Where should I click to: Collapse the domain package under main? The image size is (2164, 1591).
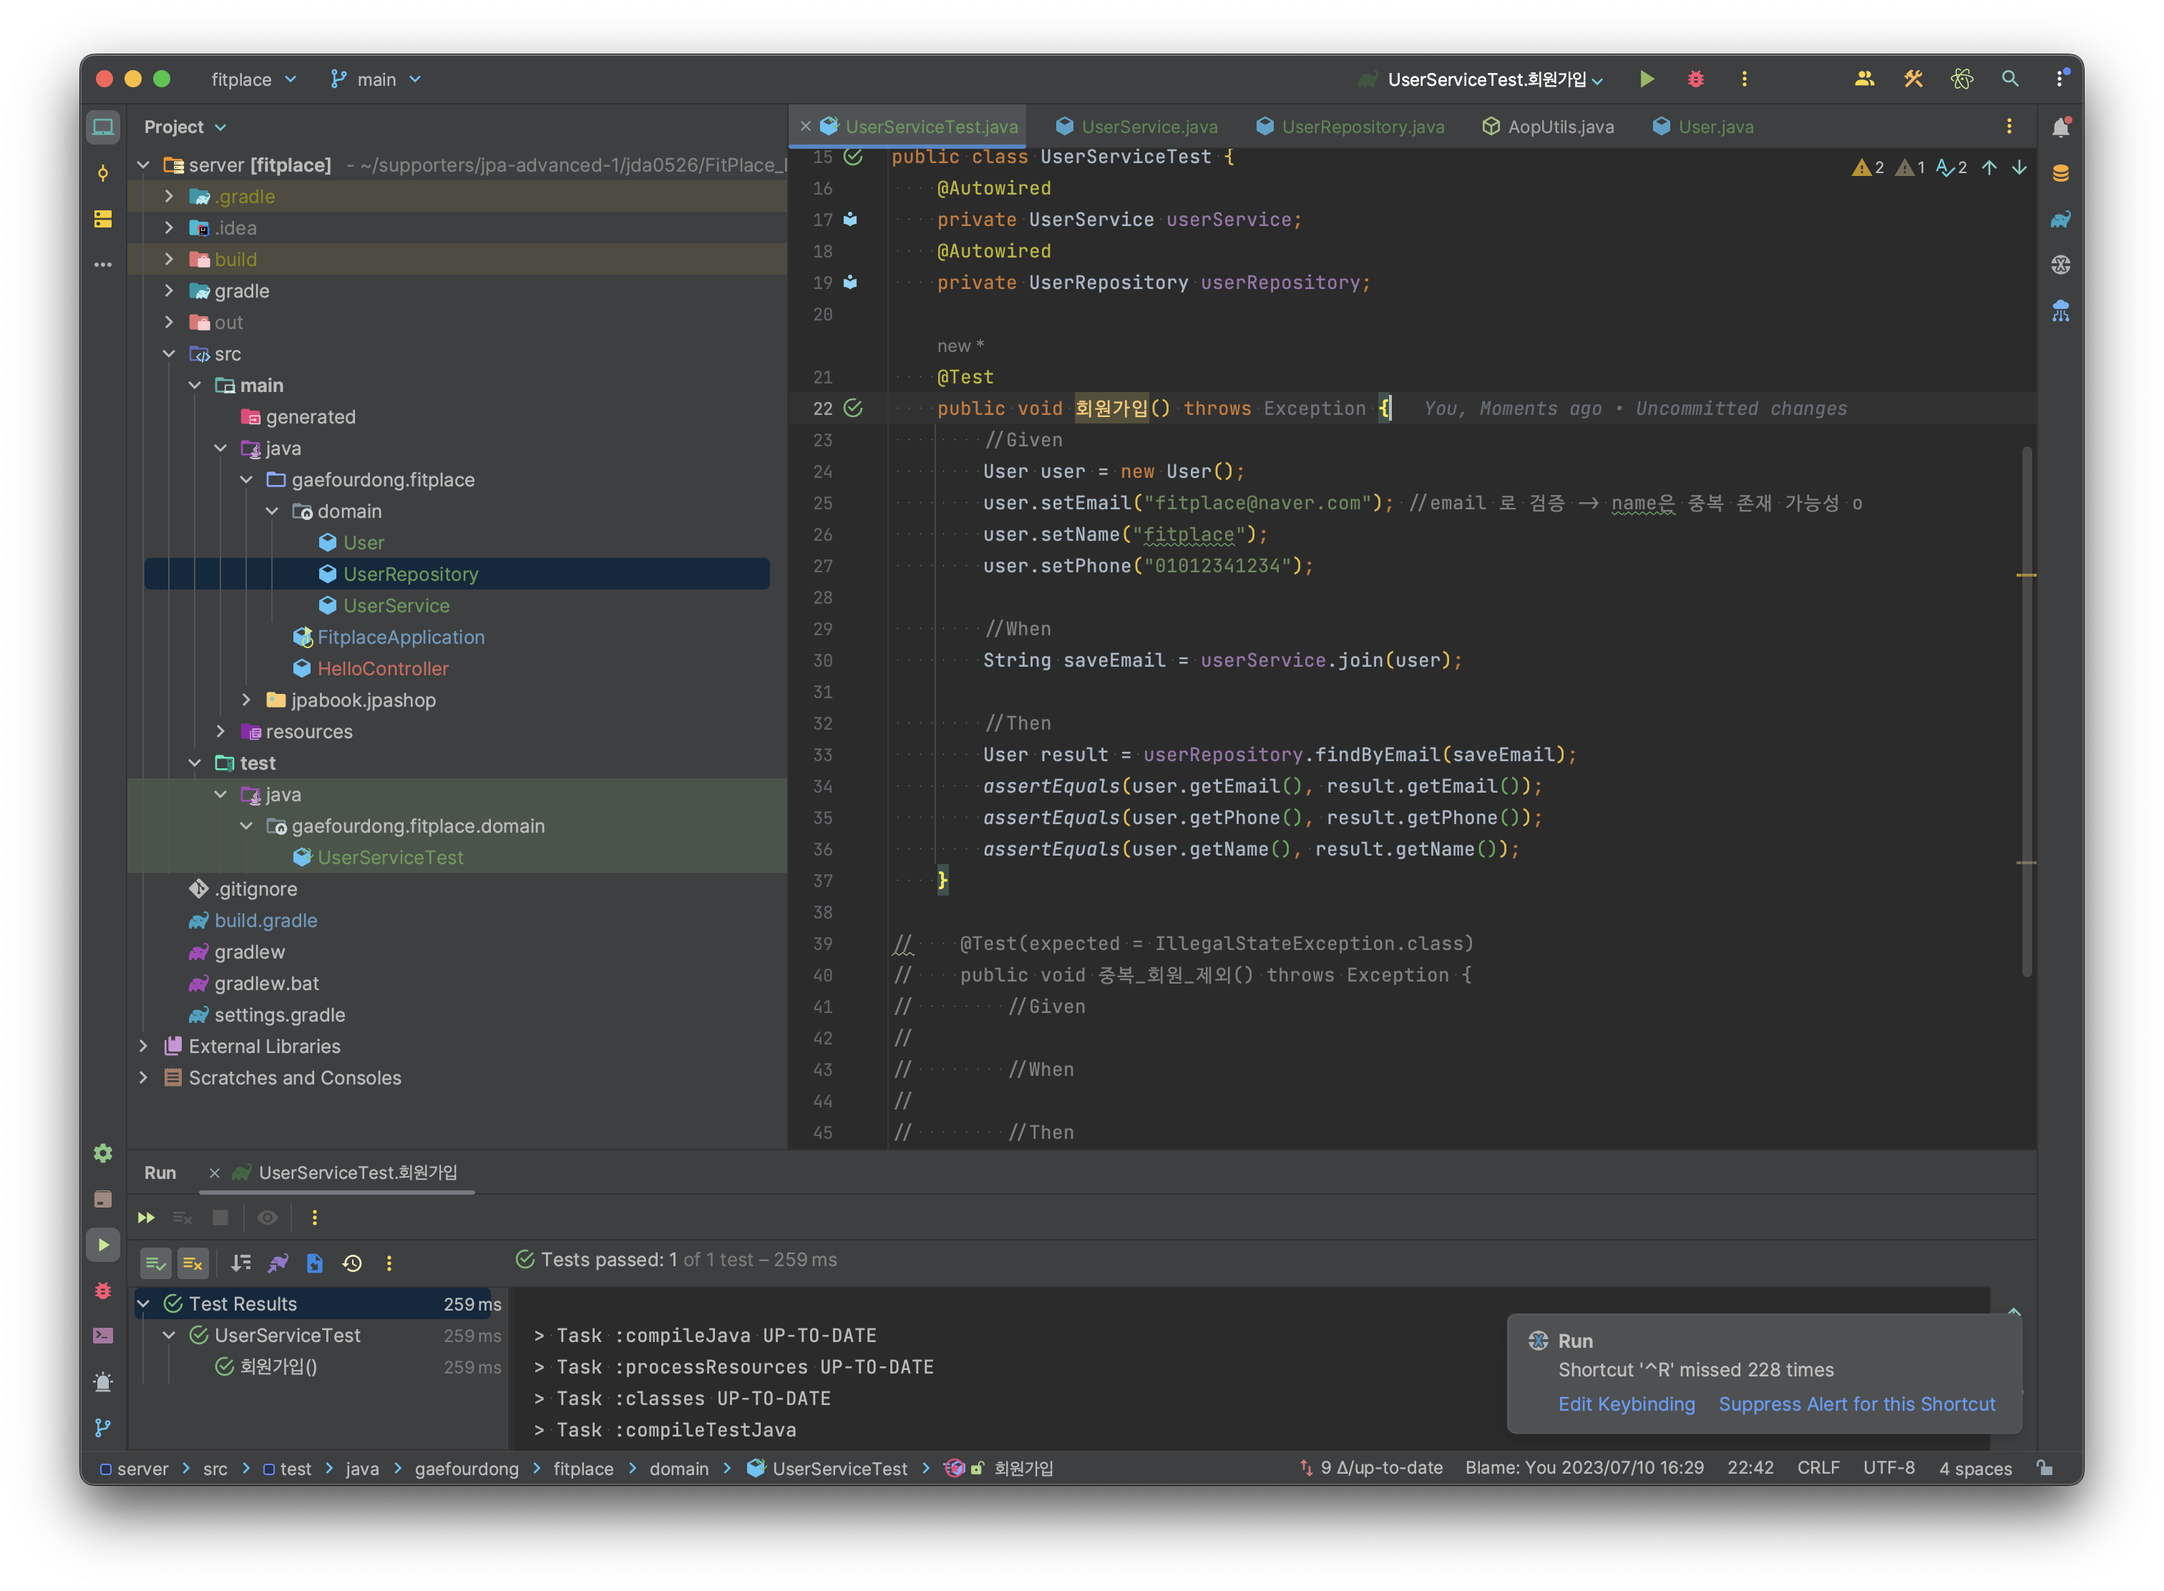[x=273, y=511]
